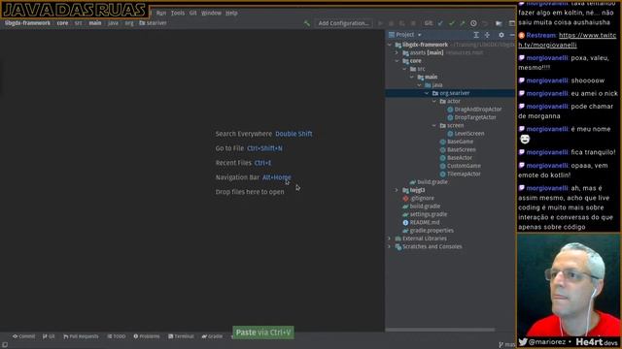This screenshot has height=349, width=622.
Task: Select DropTargetActor class
Action: (x=471, y=117)
